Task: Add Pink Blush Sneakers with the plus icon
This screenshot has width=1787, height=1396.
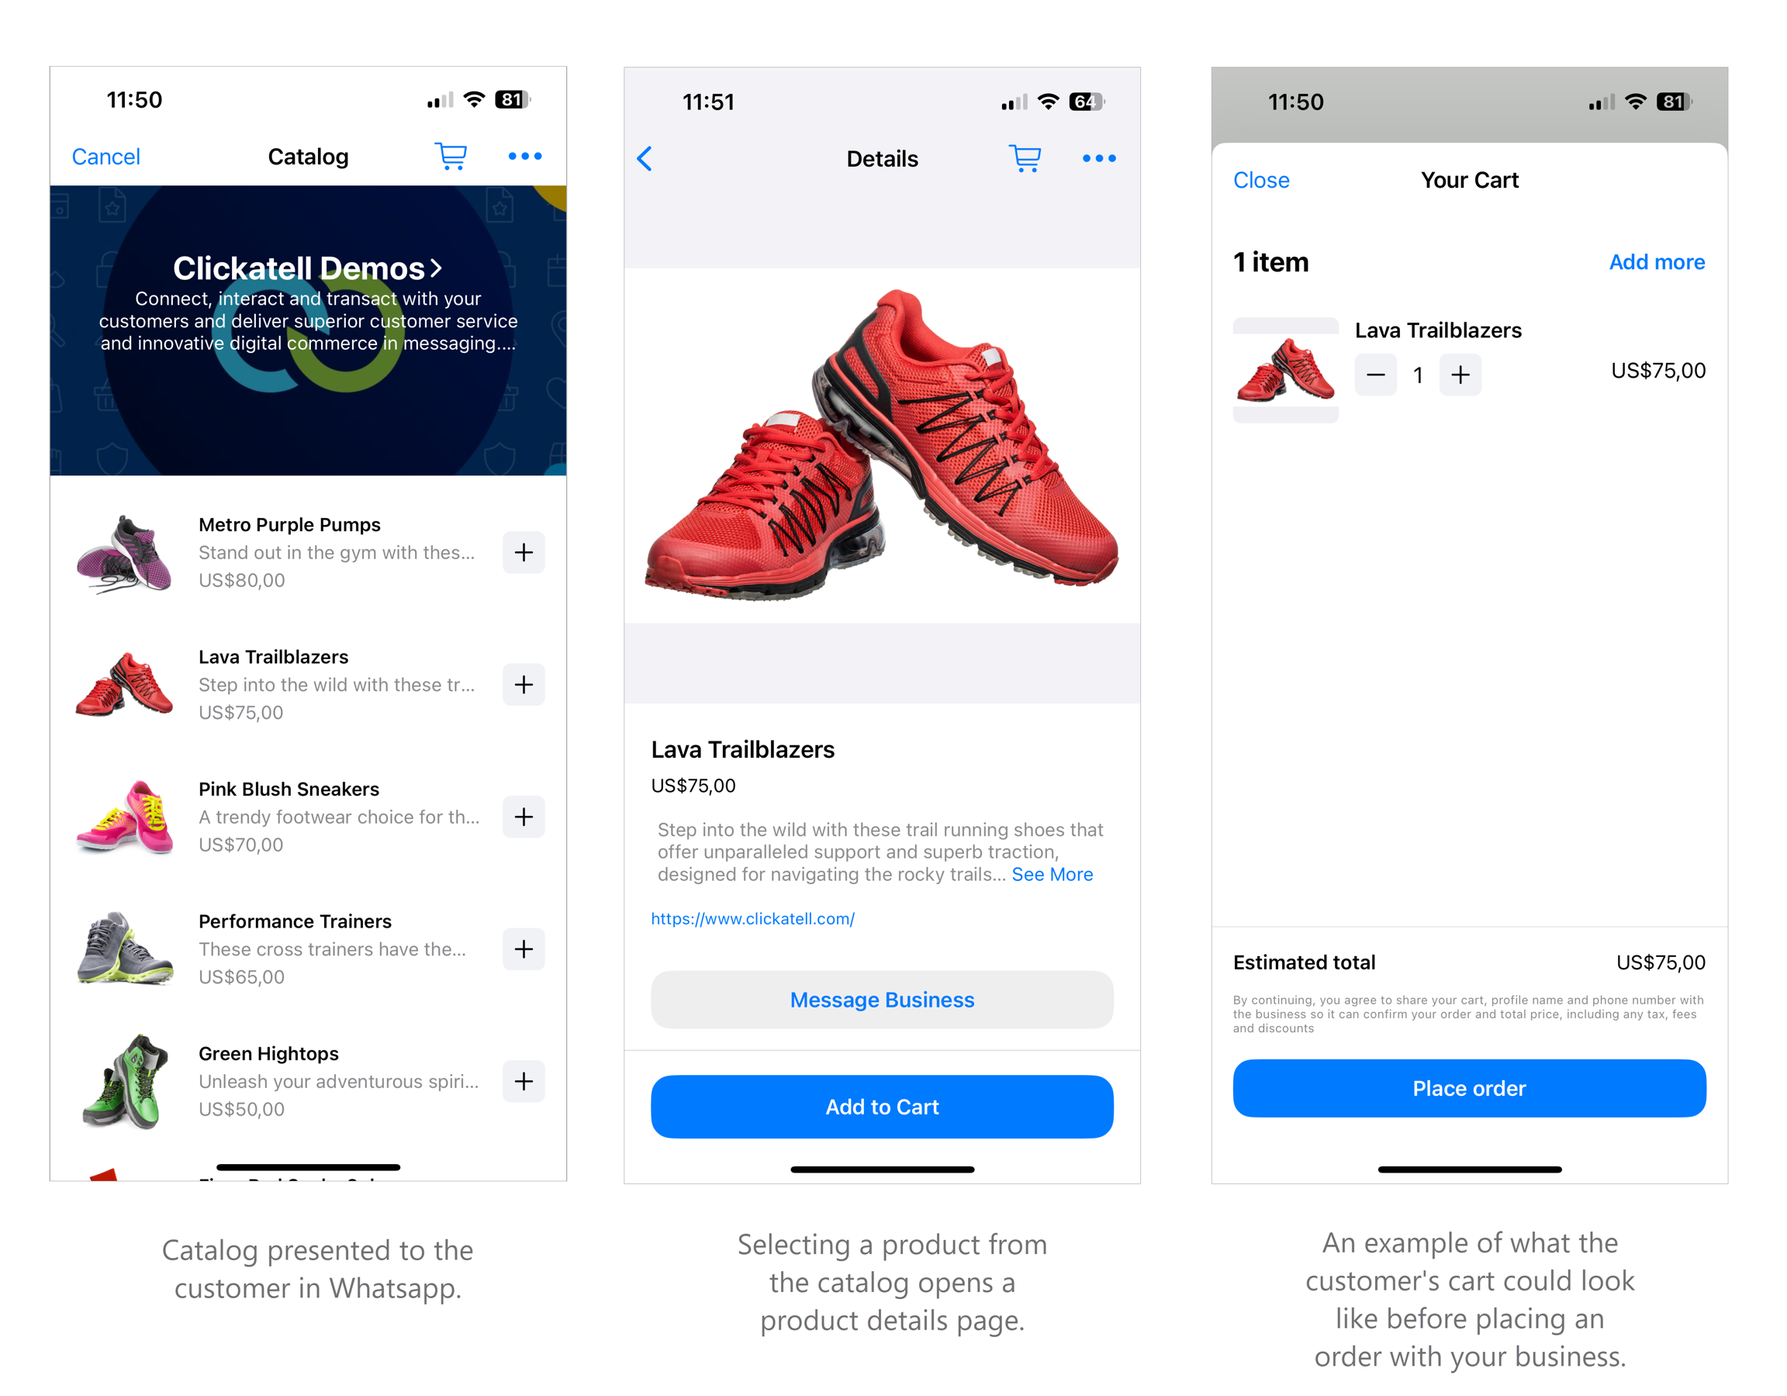Action: click(524, 817)
